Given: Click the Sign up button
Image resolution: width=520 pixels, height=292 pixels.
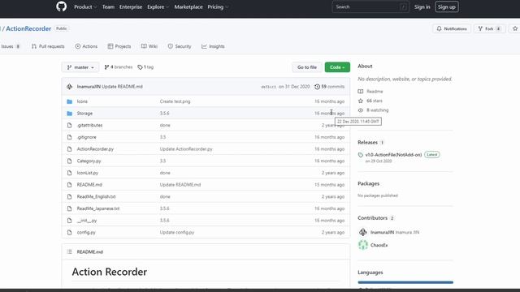Looking at the screenshot, I should [x=447, y=7].
